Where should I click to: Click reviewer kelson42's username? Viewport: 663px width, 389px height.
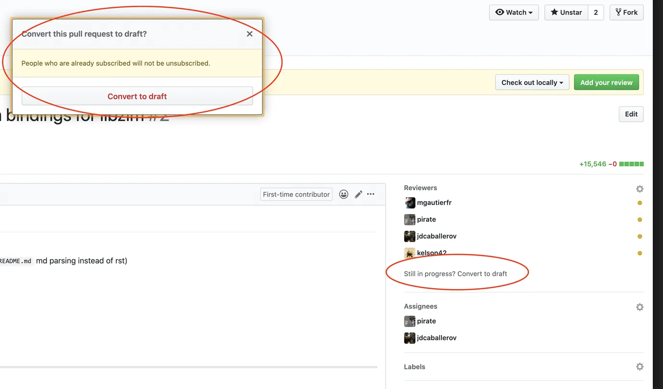[x=431, y=253]
